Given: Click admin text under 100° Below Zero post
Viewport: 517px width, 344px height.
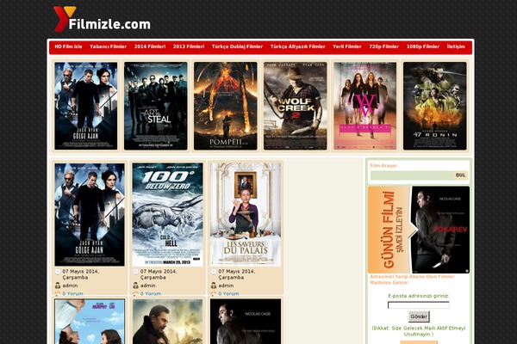Looking at the screenshot, I should tap(148, 286).
